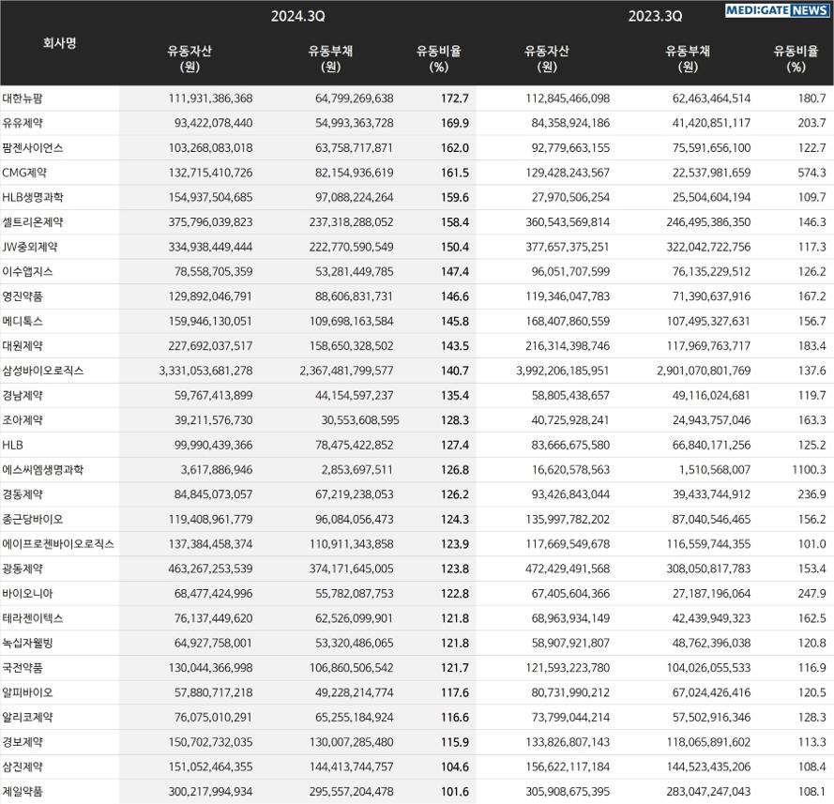The width and height of the screenshot is (834, 804).
Task: Click the value 99,990,439,366
Action: click(213, 445)
